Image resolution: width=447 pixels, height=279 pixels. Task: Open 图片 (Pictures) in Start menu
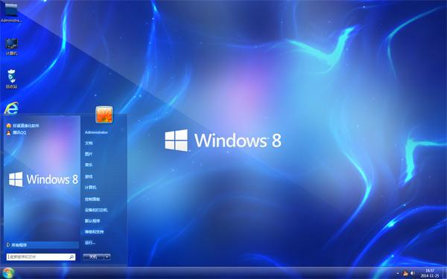(x=89, y=154)
